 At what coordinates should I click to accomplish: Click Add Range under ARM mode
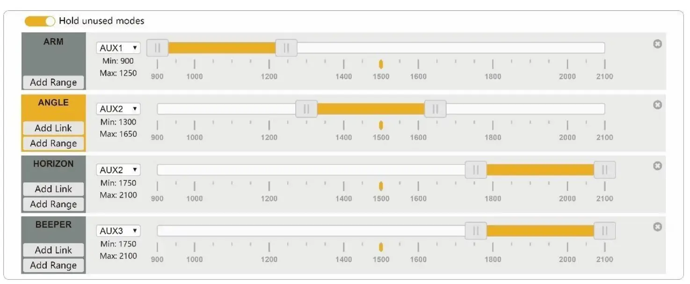(x=53, y=82)
